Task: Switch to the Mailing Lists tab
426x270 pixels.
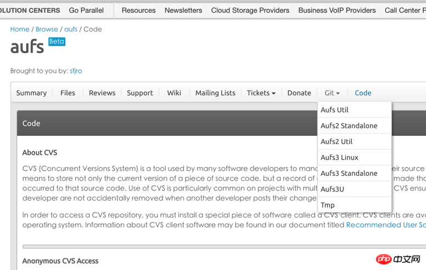Action: [x=215, y=93]
